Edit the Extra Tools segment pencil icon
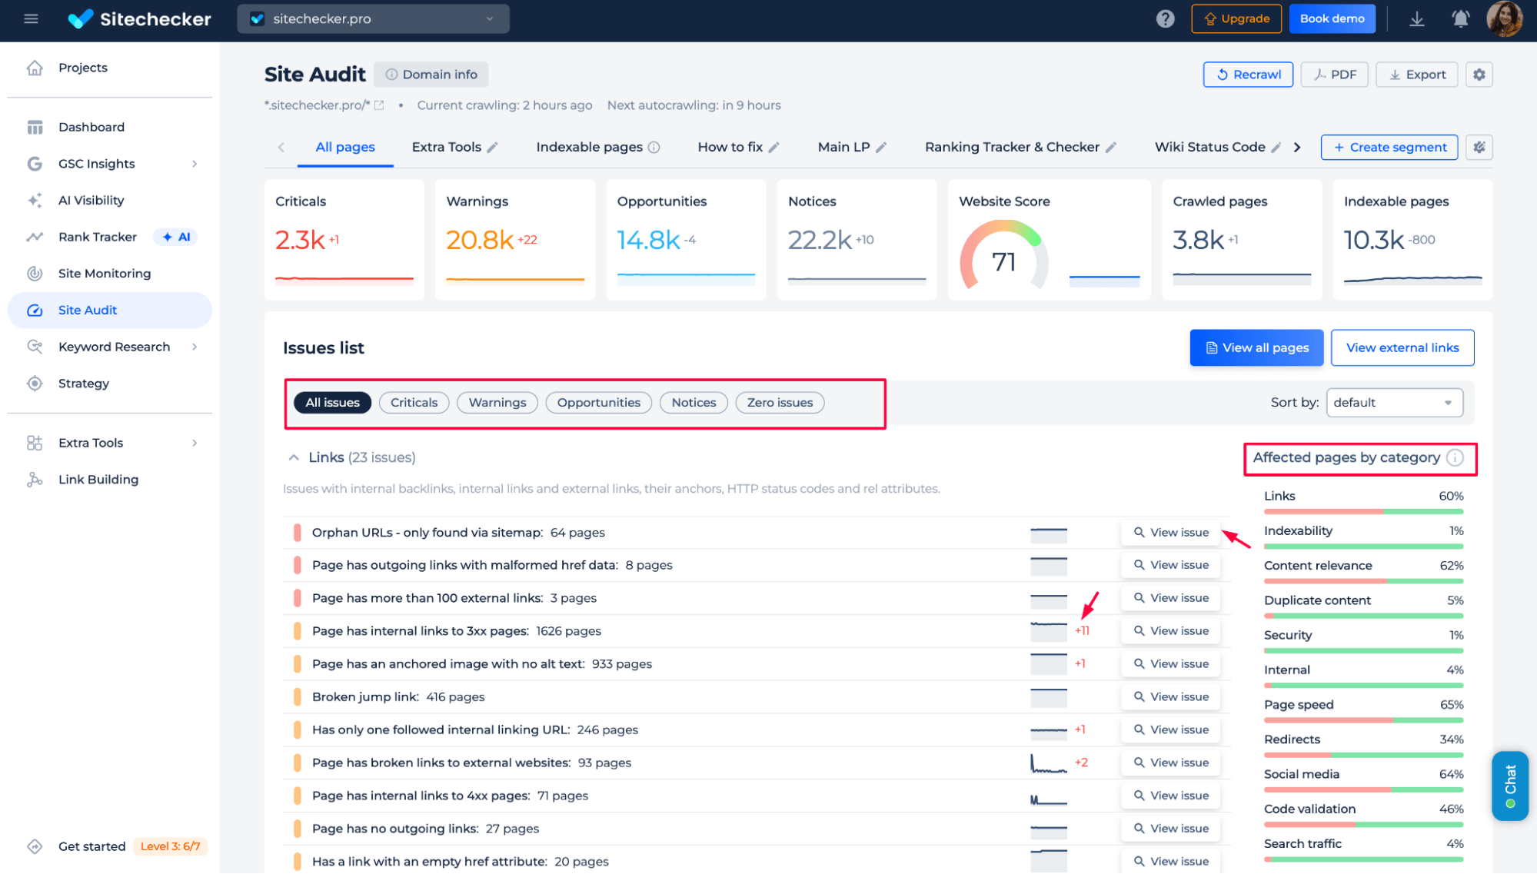Screen dimensions: 1537x874 click(492, 147)
